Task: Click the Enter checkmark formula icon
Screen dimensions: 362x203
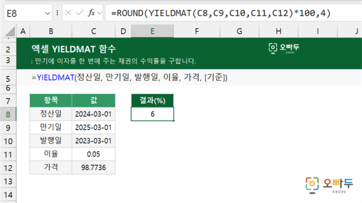Action: [79, 13]
